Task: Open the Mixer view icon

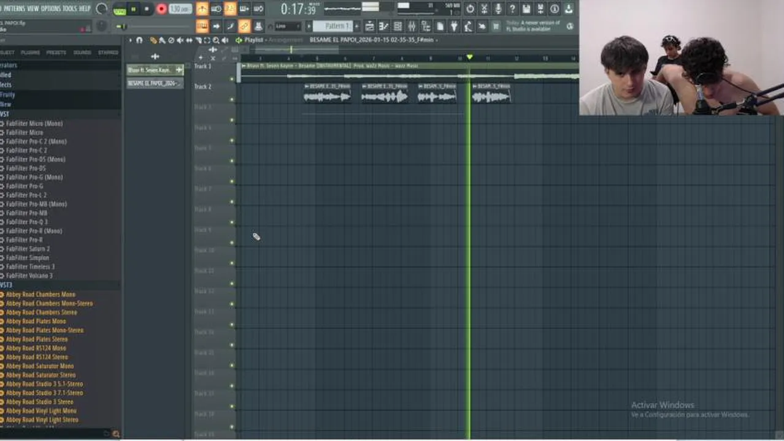Action: coord(412,26)
